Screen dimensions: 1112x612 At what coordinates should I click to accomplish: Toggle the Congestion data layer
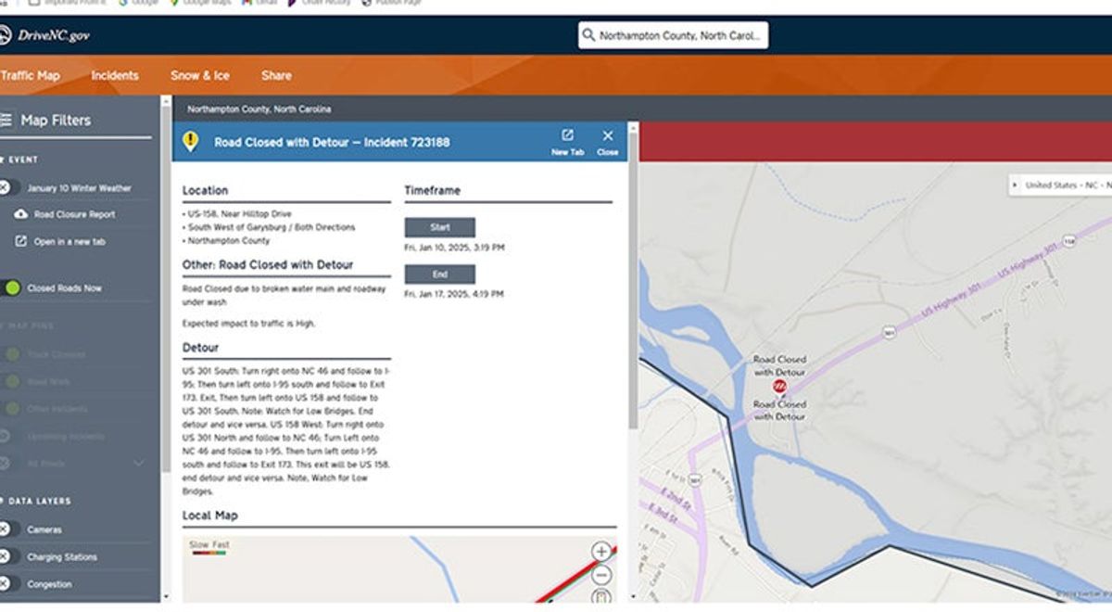[7, 584]
